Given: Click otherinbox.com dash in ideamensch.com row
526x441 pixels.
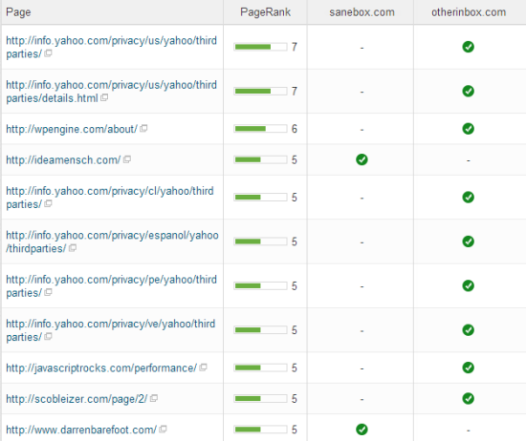Looking at the screenshot, I should coord(468,160).
